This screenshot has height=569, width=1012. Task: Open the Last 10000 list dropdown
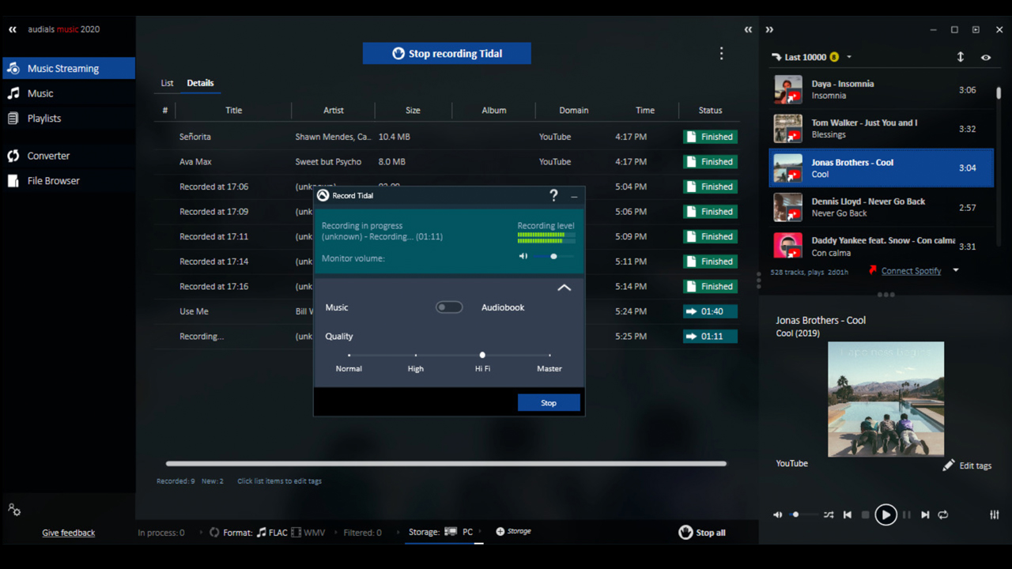point(849,57)
